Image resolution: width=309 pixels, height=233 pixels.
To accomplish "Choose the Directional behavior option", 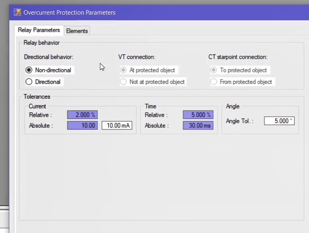I will click(29, 82).
